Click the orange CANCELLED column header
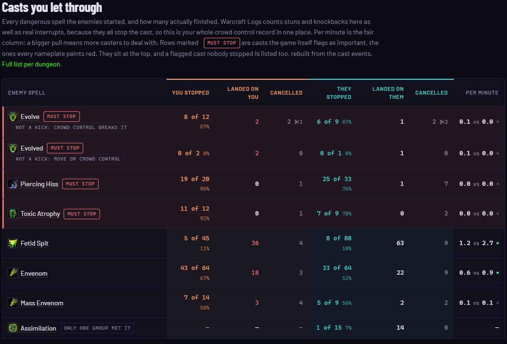This screenshot has height=344, width=507. click(x=286, y=93)
